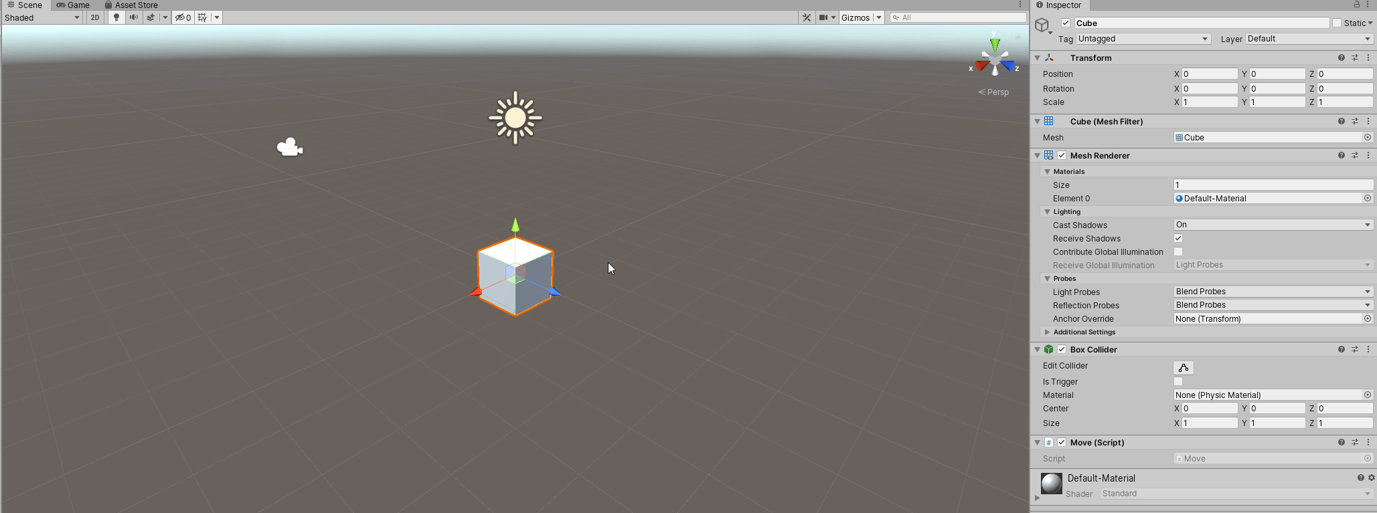Viewport: 1377px width, 513px height.
Task: Open the component editor tools button
Action: pos(807,17)
